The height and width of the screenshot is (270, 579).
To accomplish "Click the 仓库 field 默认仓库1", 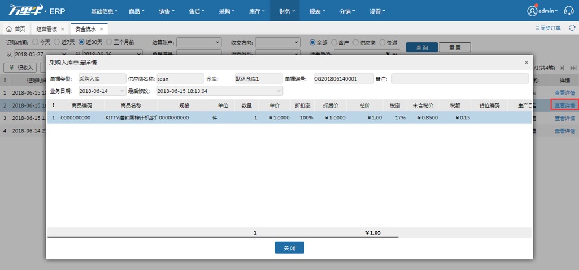I will click(259, 79).
